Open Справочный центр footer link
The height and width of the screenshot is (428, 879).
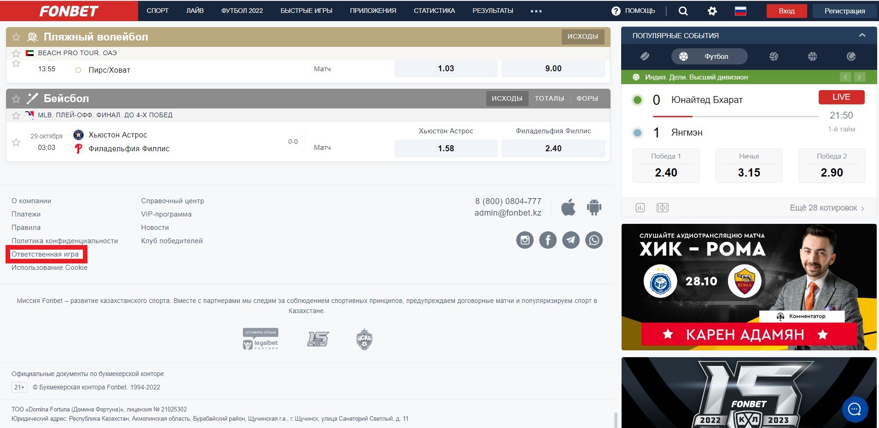(172, 201)
